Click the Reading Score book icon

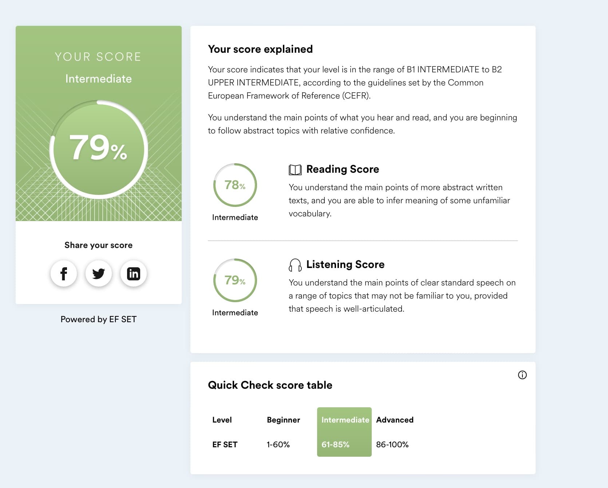pos(295,169)
